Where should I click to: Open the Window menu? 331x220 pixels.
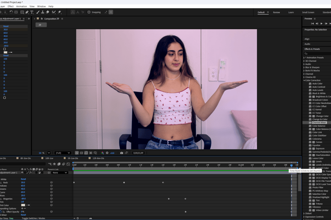41,6
